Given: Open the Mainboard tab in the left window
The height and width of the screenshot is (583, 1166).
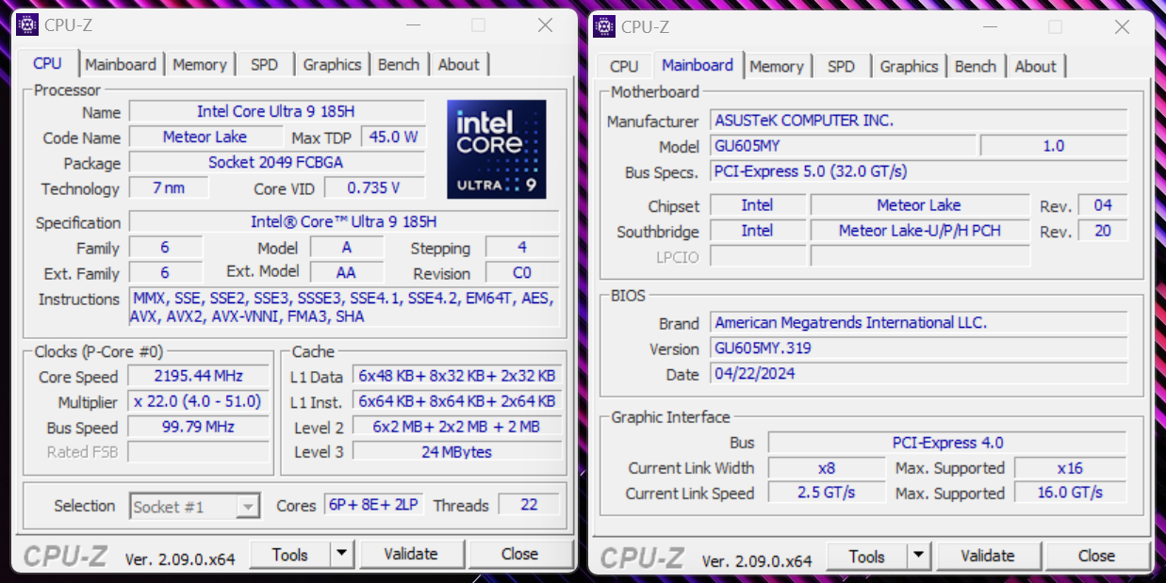Looking at the screenshot, I should pos(121,65).
